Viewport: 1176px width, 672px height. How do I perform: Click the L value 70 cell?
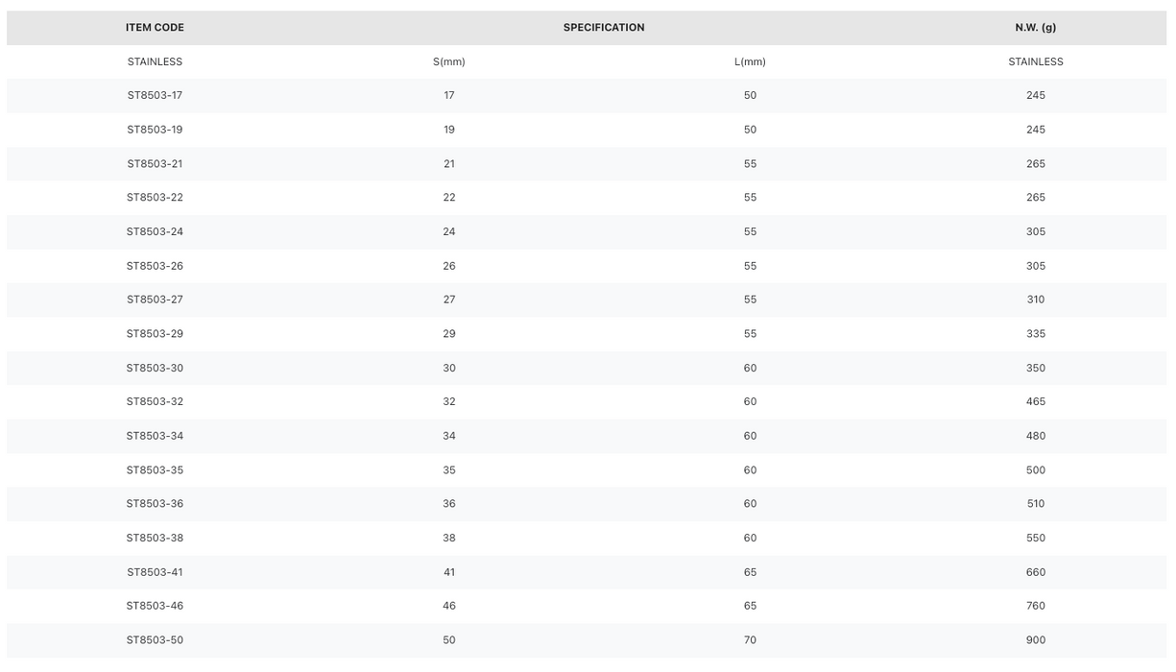(x=750, y=640)
